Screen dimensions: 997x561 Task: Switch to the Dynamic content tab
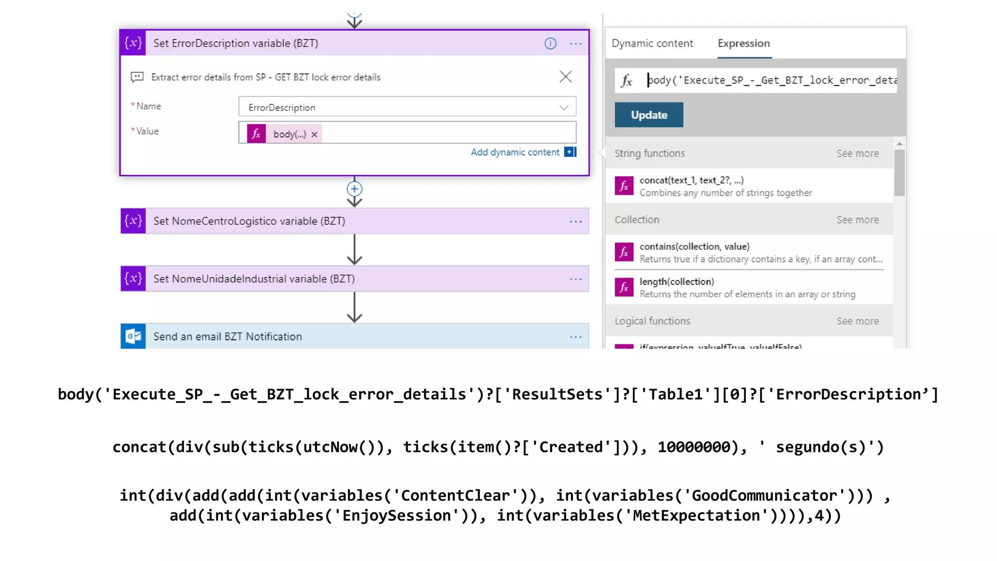pos(652,43)
